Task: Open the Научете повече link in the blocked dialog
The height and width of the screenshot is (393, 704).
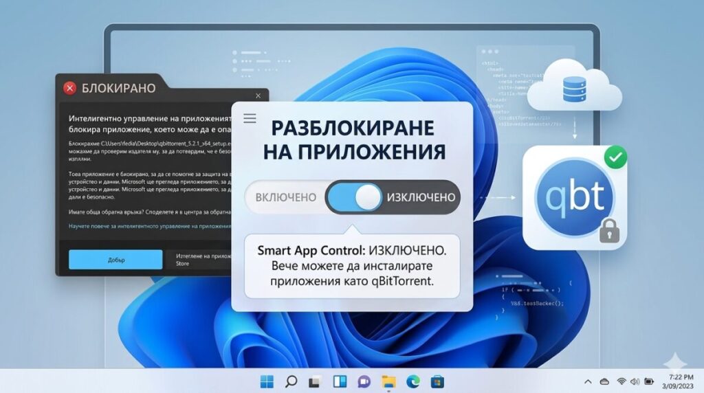Action: click(x=150, y=226)
